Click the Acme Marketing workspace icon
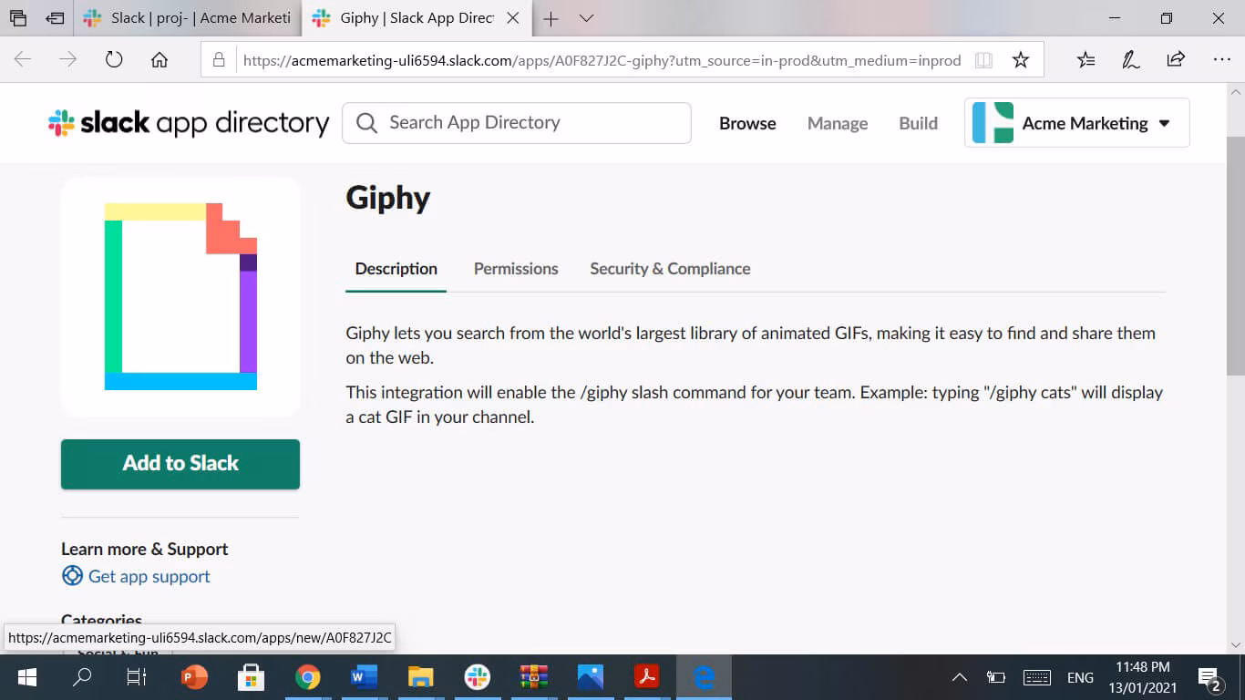Image resolution: width=1245 pixels, height=700 pixels. tap(993, 123)
